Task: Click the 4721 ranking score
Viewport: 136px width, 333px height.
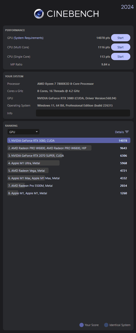Action: click(123, 170)
